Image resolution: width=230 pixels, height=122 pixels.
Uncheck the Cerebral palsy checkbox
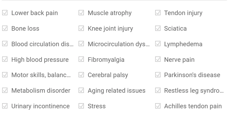(81, 75)
